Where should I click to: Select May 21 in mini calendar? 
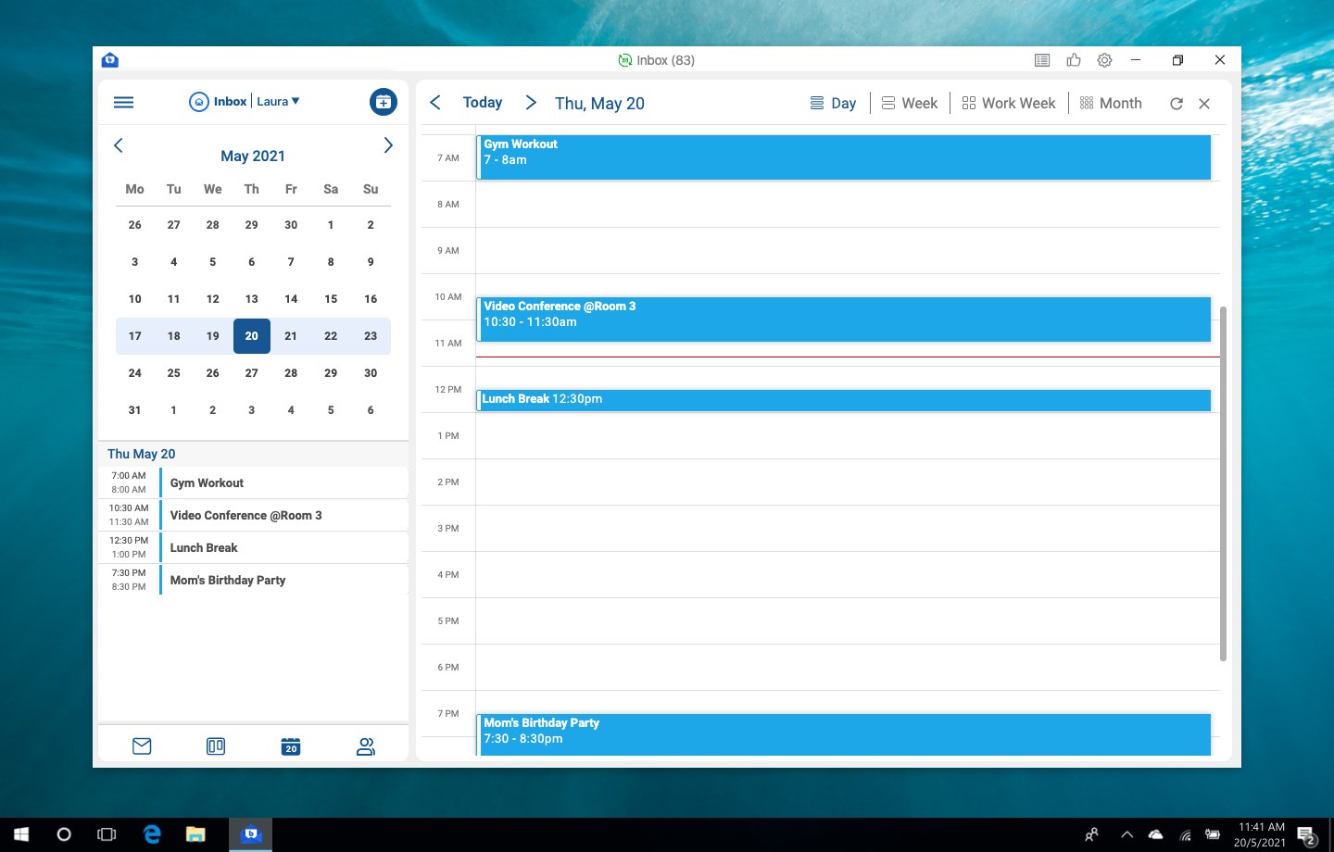pyautogui.click(x=291, y=336)
